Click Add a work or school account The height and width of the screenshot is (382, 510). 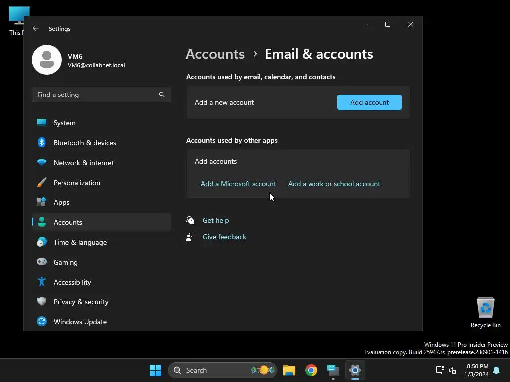click(x=334, y=184)
